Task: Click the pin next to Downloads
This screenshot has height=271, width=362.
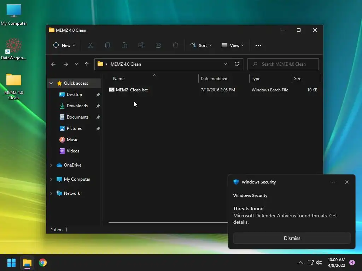Action: pyautogui.click(x=98, y=106)
